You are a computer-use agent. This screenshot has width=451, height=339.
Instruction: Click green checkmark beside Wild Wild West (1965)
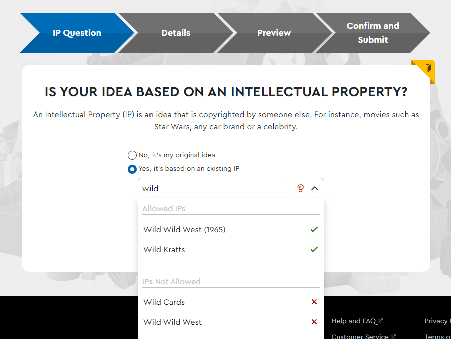[x=314, y=229]
